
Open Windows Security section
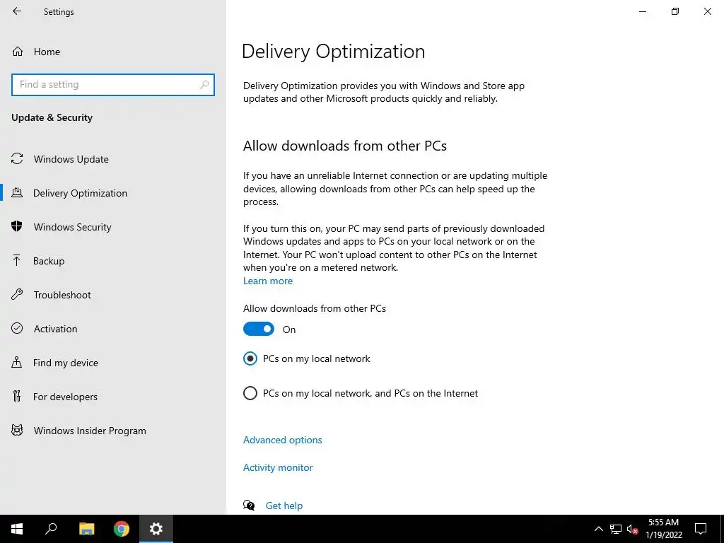tap(73, 227)
